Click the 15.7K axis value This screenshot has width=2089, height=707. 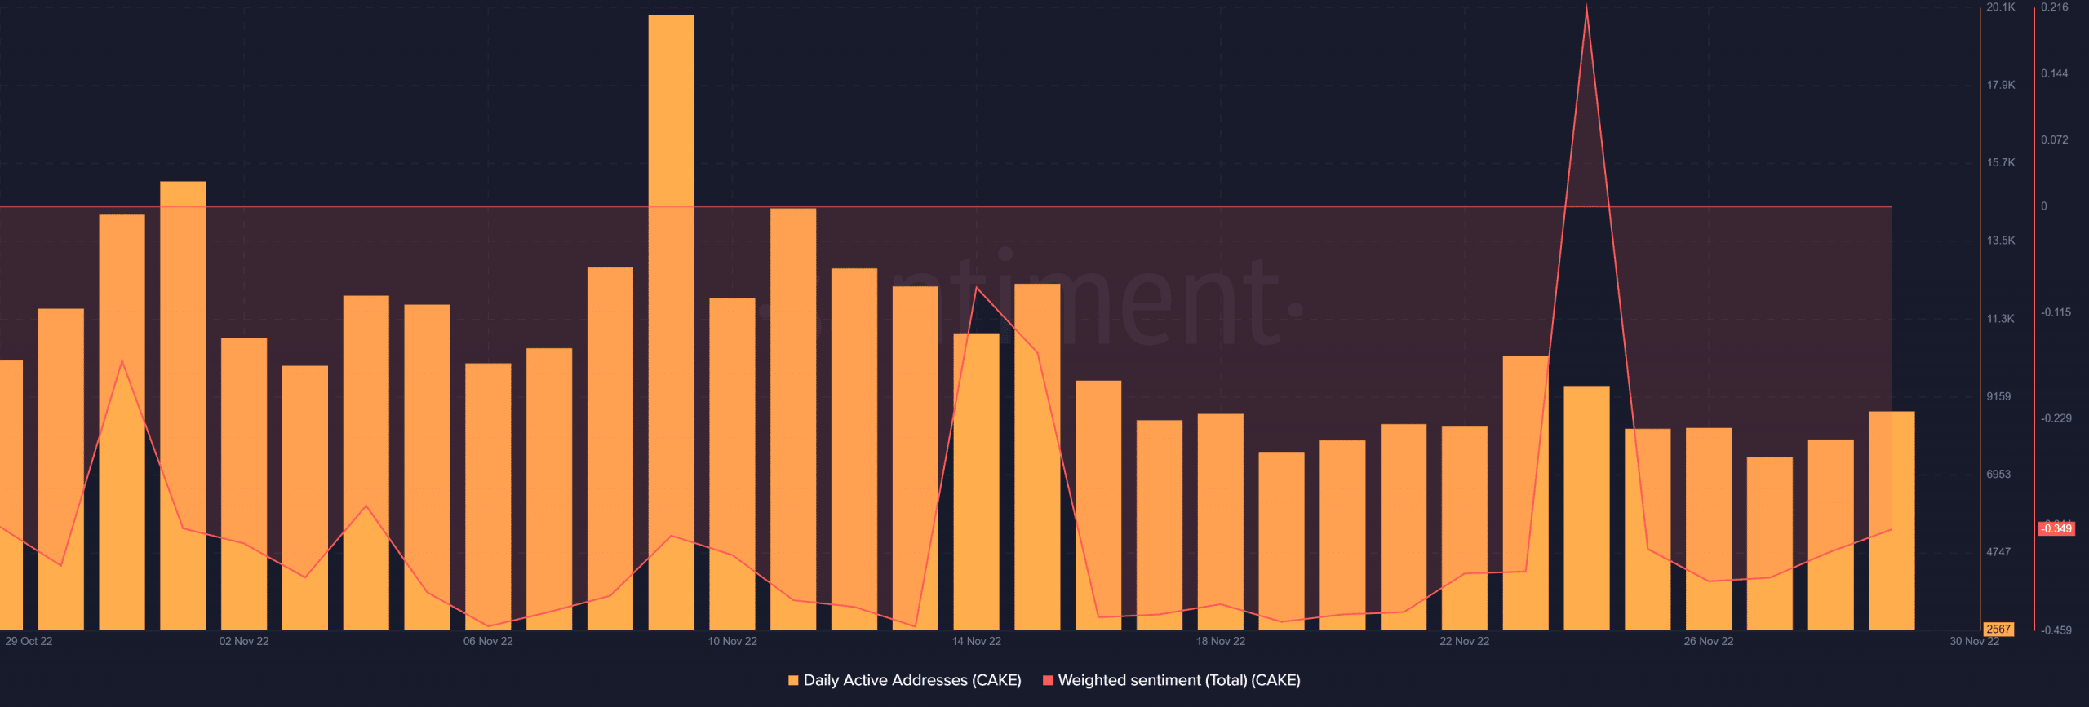tap(2001, 163)
